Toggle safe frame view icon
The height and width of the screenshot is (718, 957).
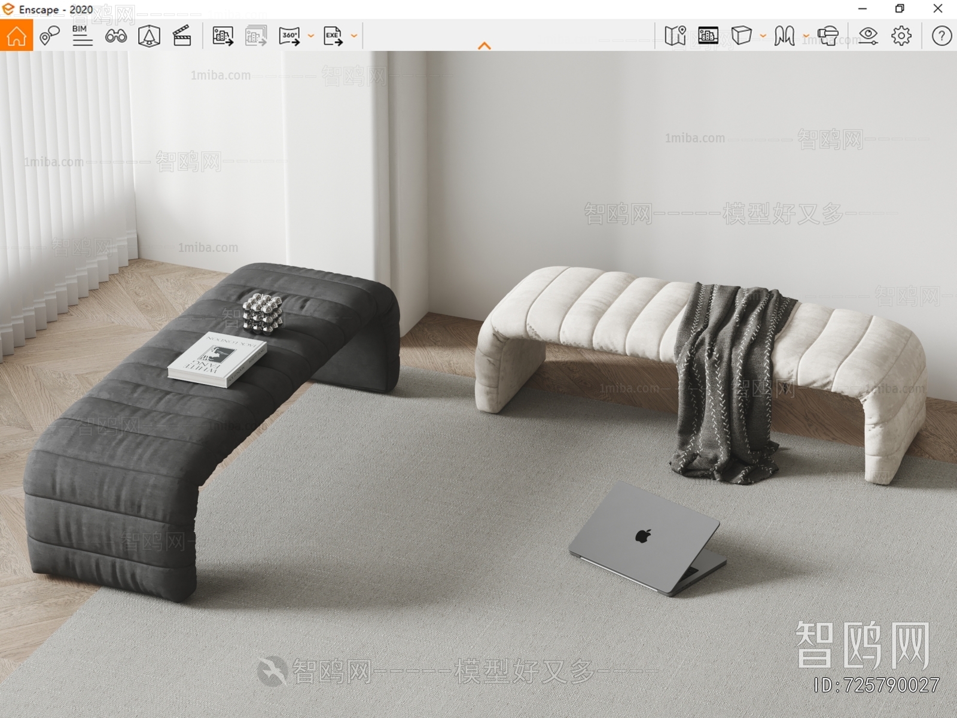(x=149, y=36)
